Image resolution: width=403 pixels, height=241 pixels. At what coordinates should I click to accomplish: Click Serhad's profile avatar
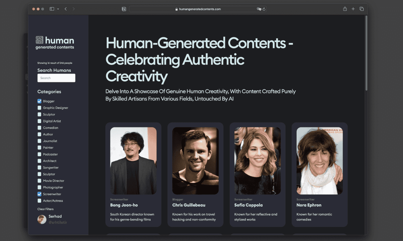pos(42,219)
